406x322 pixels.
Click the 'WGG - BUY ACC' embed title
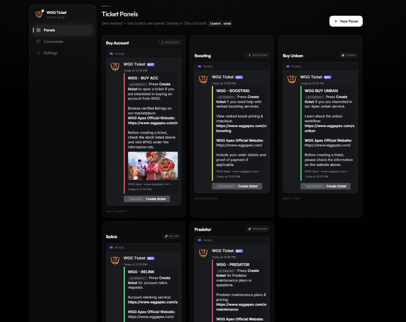coord(143,78)
